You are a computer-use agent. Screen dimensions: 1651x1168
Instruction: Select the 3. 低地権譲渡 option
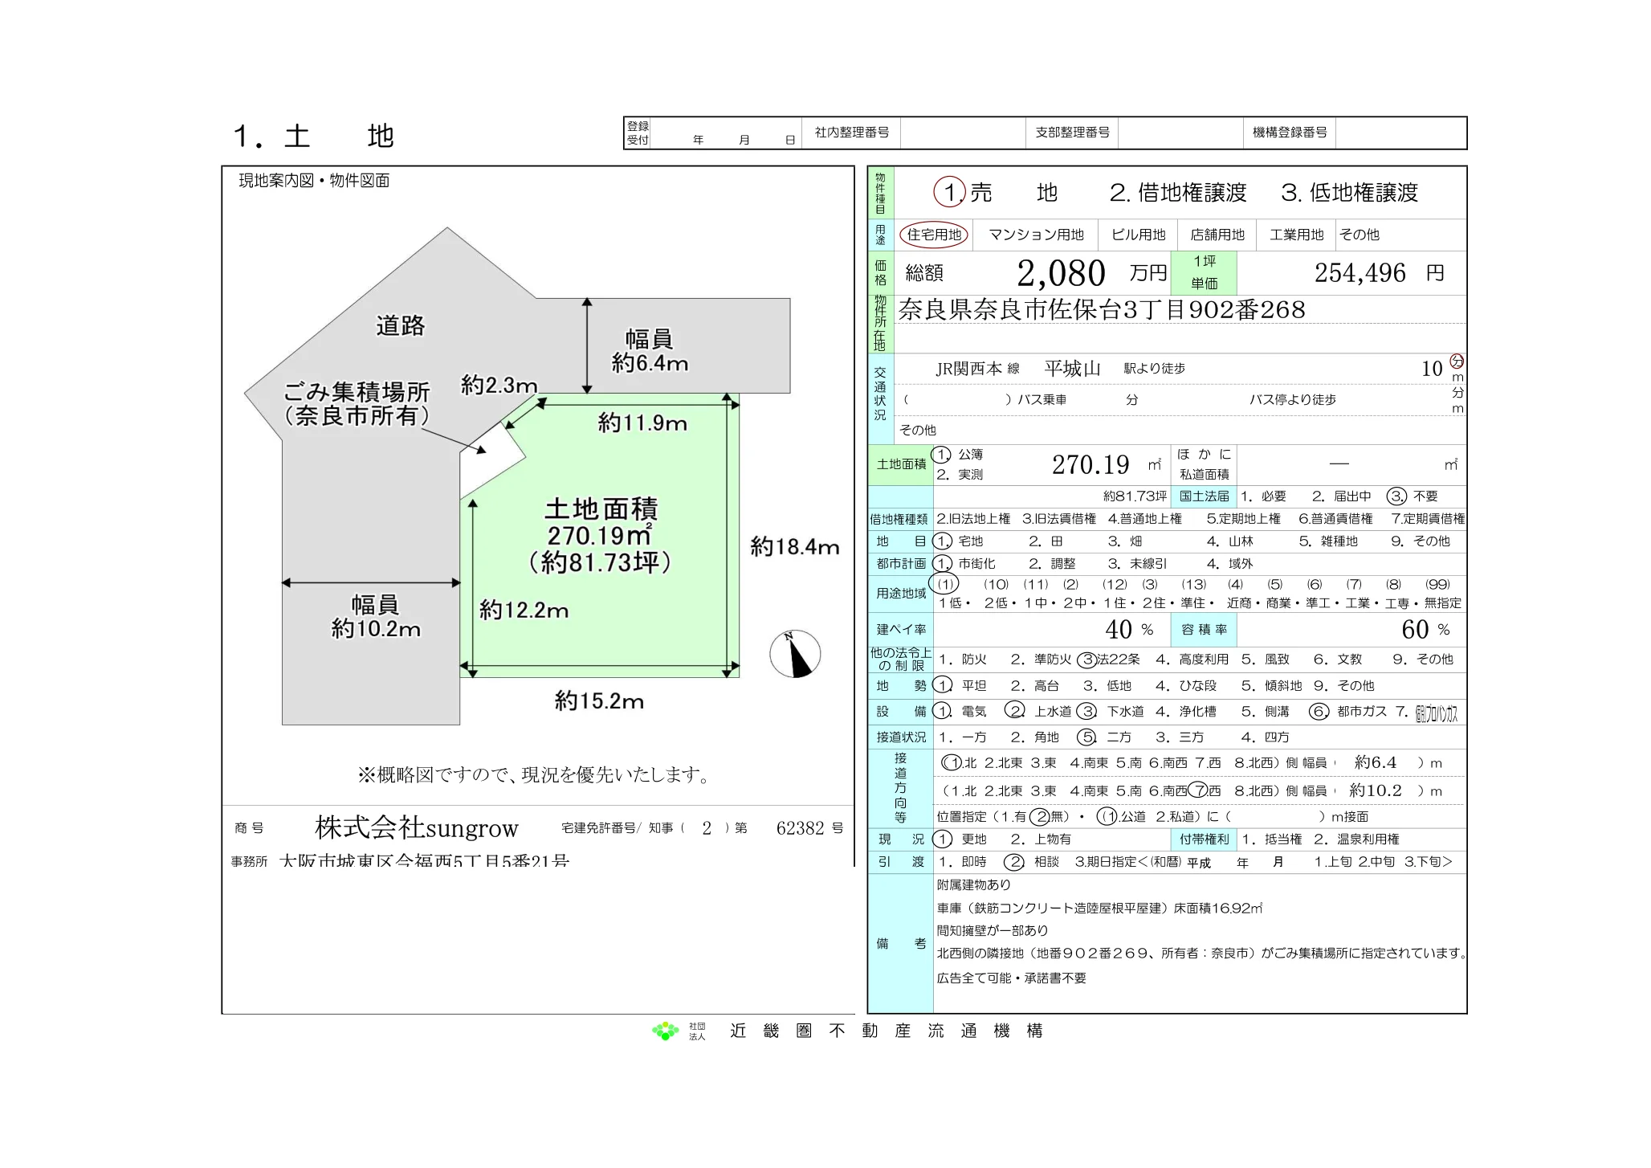[x=1349, y=193]
